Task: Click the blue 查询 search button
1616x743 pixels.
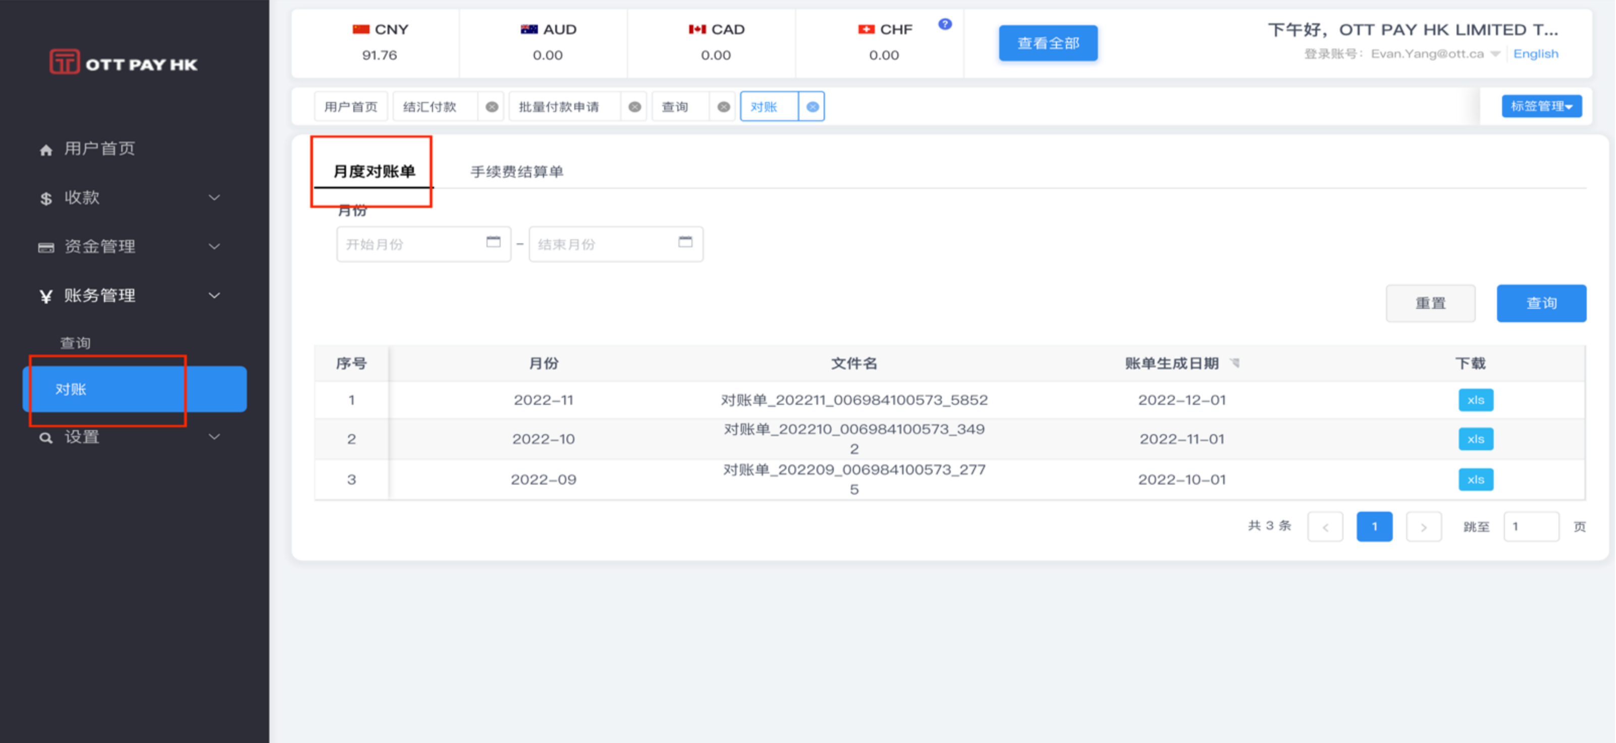Action: [1541, 304]
